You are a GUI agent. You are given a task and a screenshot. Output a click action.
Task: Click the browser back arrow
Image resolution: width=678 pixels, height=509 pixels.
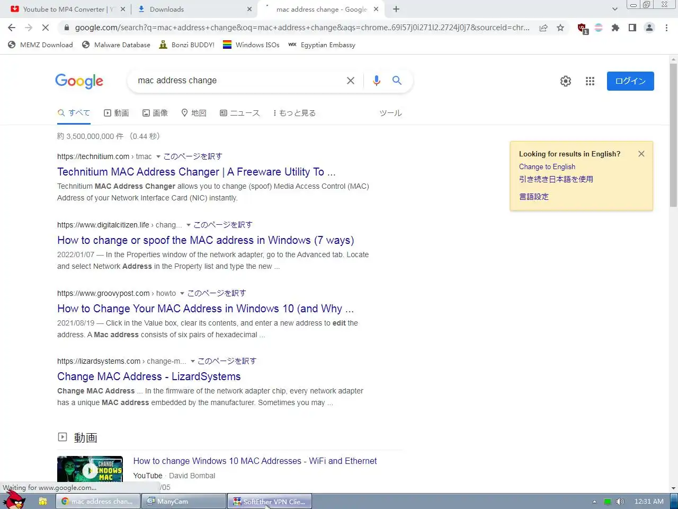[x=12, y=28]
